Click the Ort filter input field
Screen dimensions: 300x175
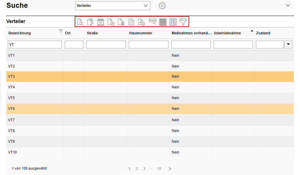(x=74, y=44)
